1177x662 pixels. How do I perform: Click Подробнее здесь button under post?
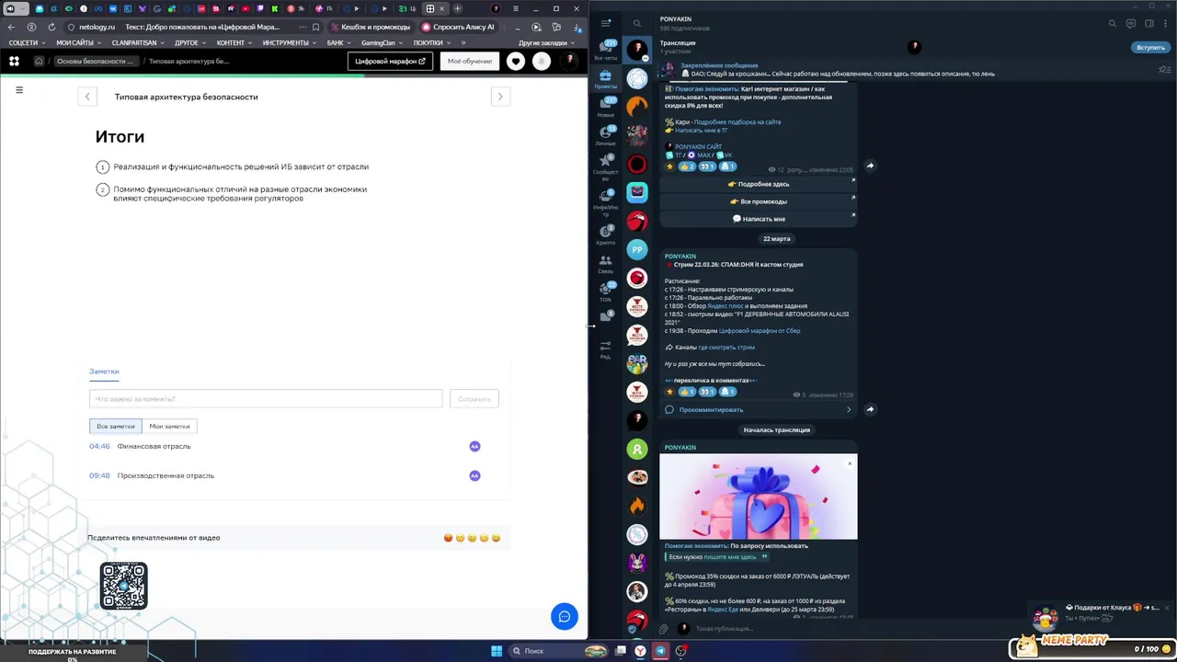click(758, 184)
